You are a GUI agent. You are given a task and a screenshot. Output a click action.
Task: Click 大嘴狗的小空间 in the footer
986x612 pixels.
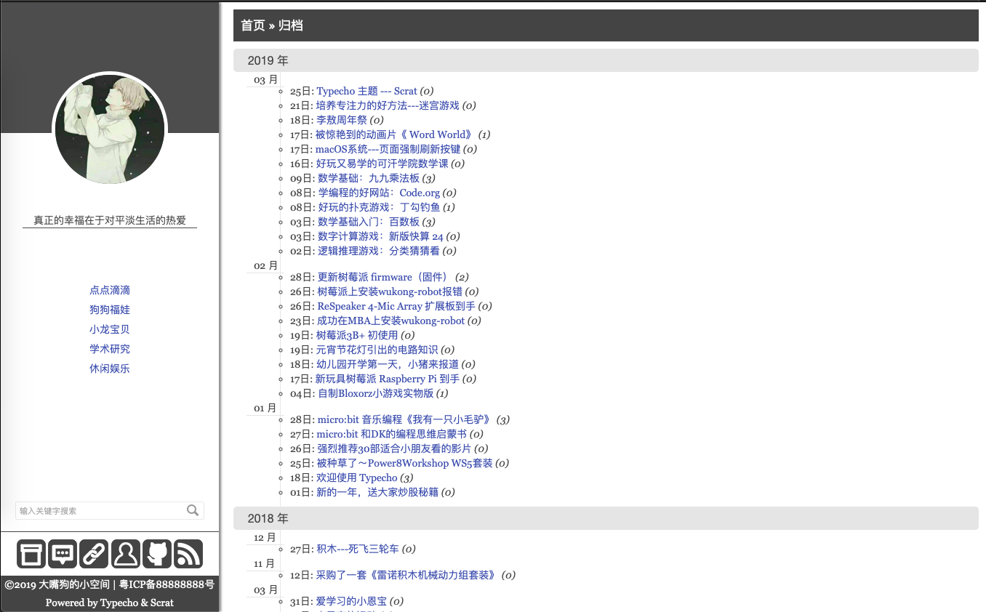[x=74, y=584]
